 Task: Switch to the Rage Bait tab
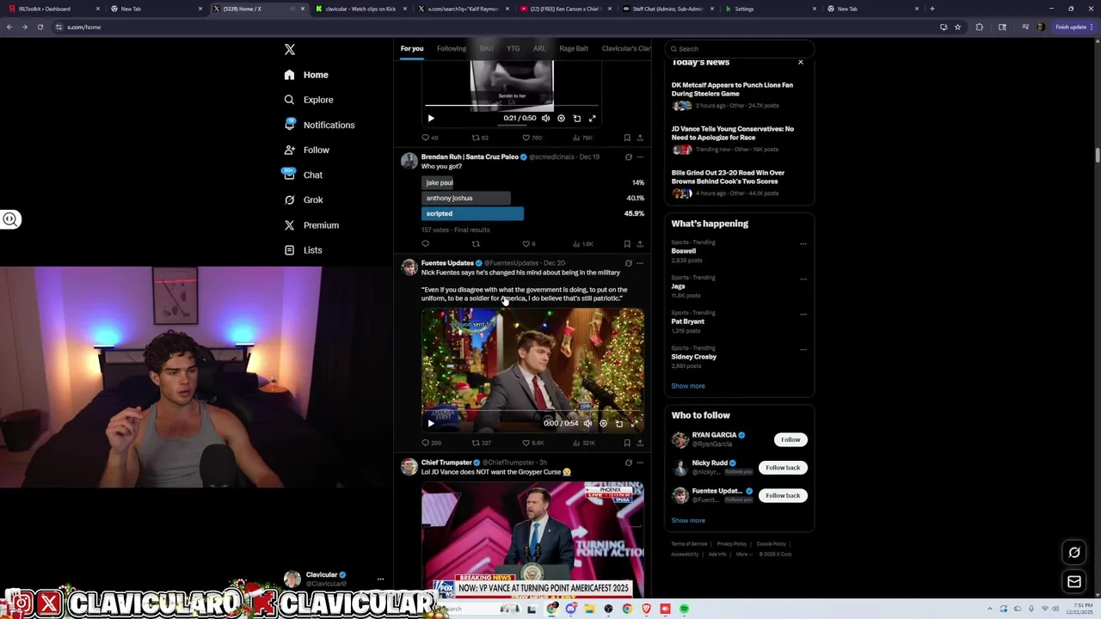(574, 48)
